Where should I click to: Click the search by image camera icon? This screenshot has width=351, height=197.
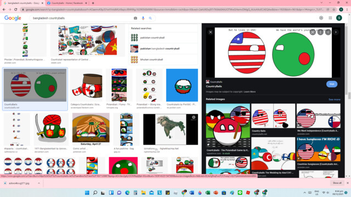[x=135, y=18]
